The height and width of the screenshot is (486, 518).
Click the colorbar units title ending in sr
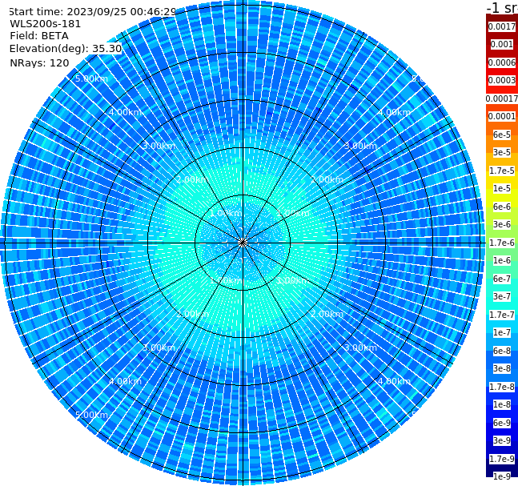point(502,7)
